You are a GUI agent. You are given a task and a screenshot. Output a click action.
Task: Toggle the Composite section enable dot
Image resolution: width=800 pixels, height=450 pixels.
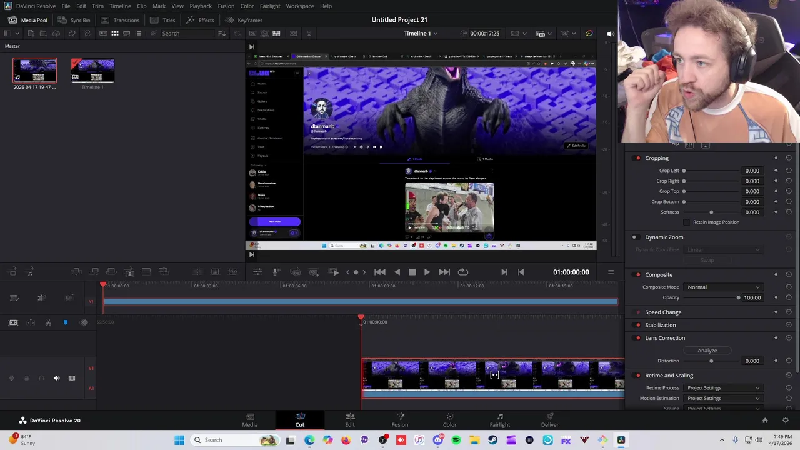tap(637, 275)
